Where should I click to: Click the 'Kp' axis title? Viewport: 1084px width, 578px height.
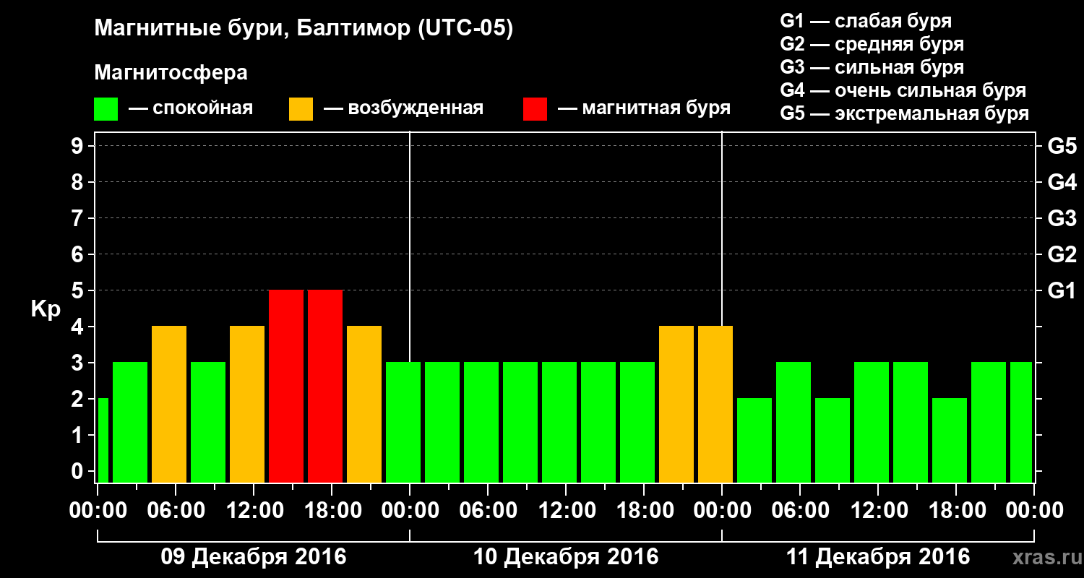(46, 310)
